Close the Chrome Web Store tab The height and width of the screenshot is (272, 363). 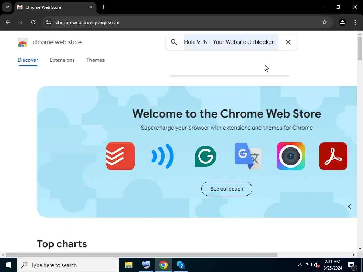coord(91,7)
